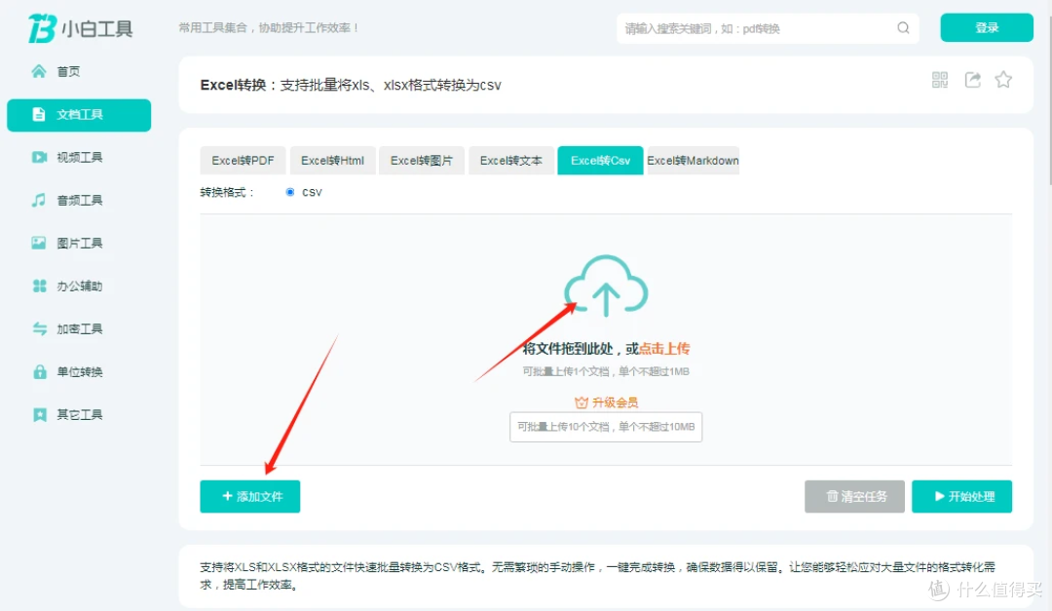Viewport: 1052px width, 611px height.
Task: Click the bookmark icon beside 其它工具
Action: 40,414
